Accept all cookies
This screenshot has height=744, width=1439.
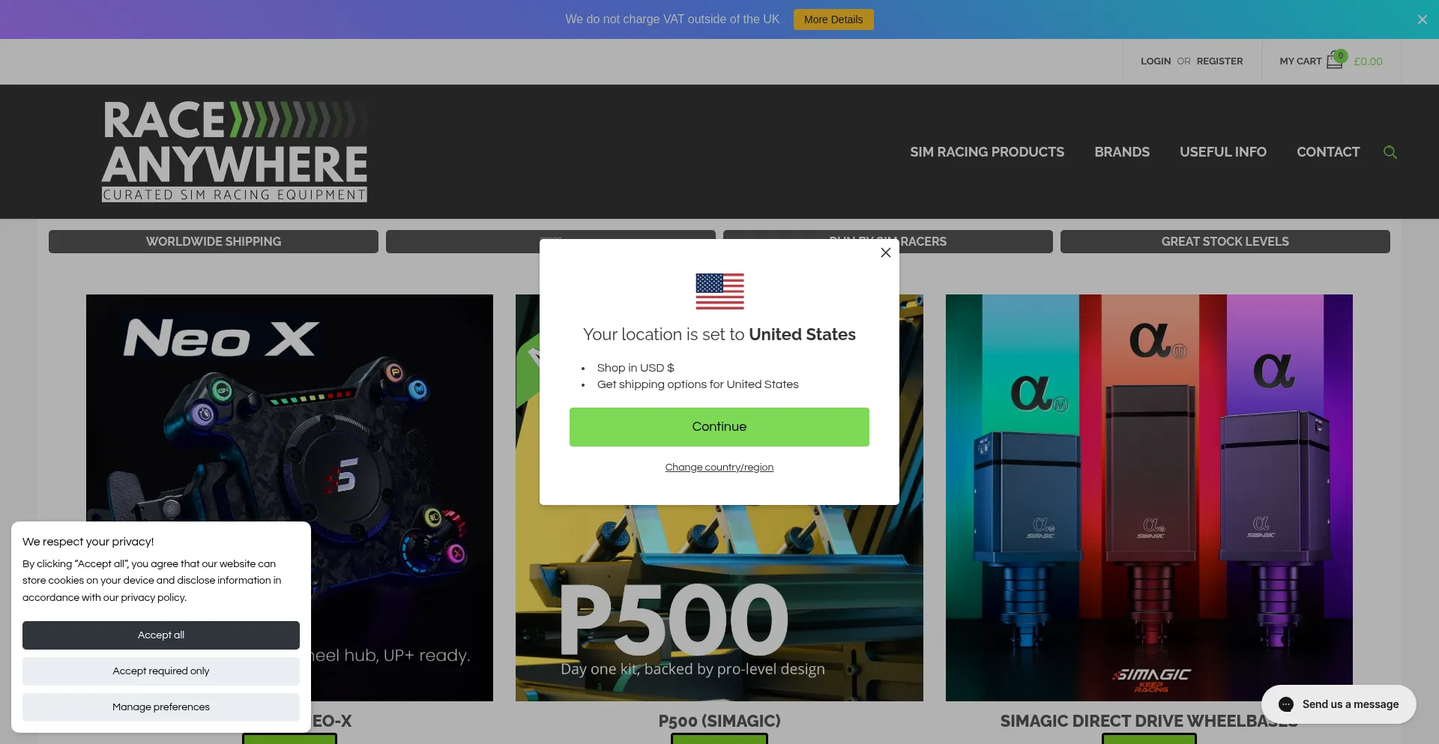click(161, 635)
